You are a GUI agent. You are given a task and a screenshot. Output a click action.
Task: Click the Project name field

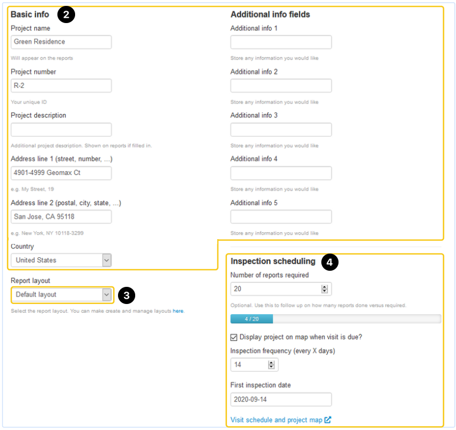click(x=61, y=42)
